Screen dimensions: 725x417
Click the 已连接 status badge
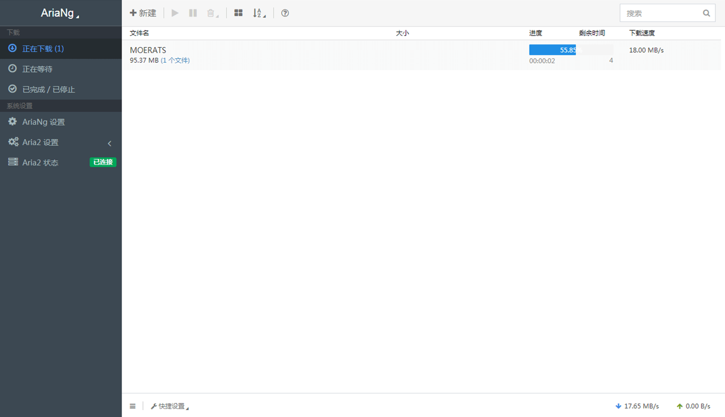coord(103,162)
